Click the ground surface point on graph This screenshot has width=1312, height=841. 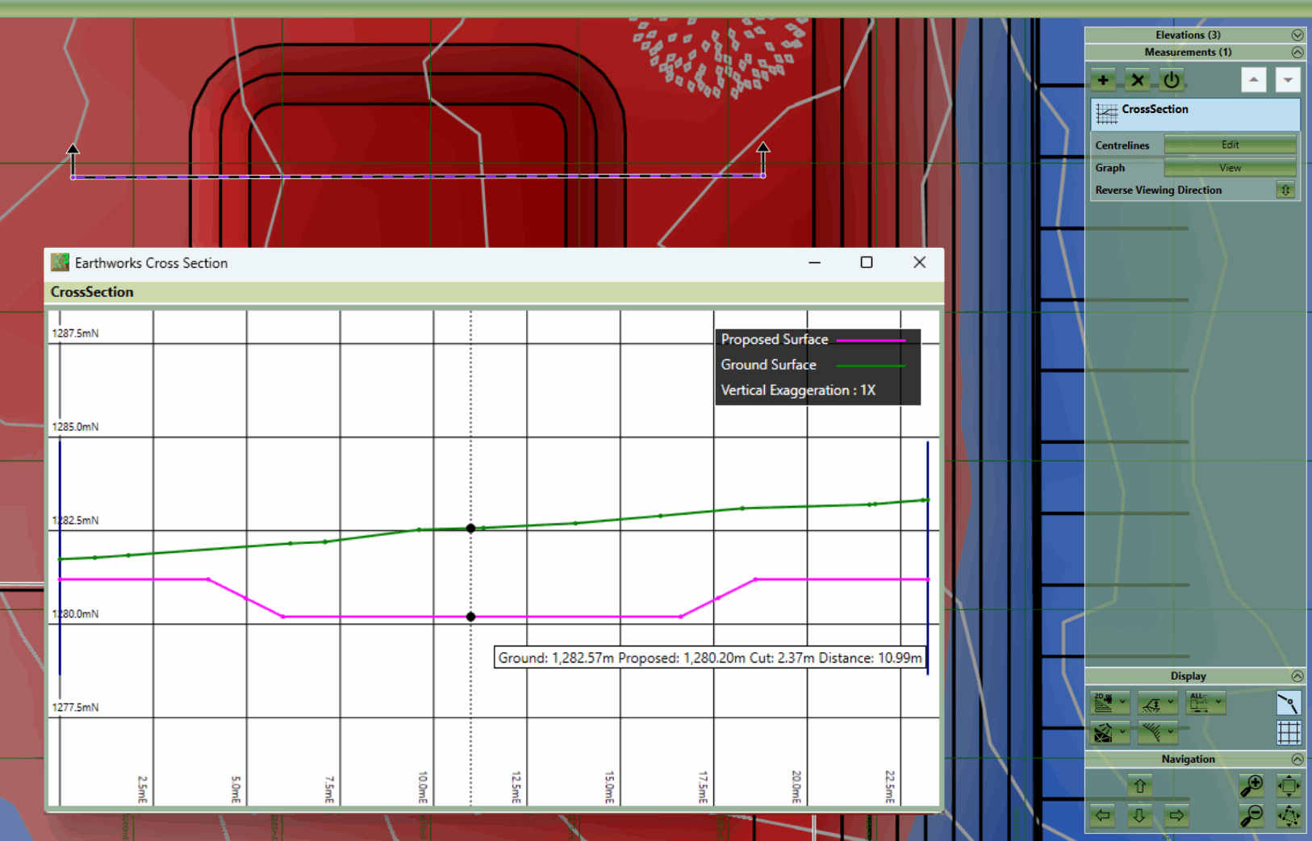tap(471, 529)
